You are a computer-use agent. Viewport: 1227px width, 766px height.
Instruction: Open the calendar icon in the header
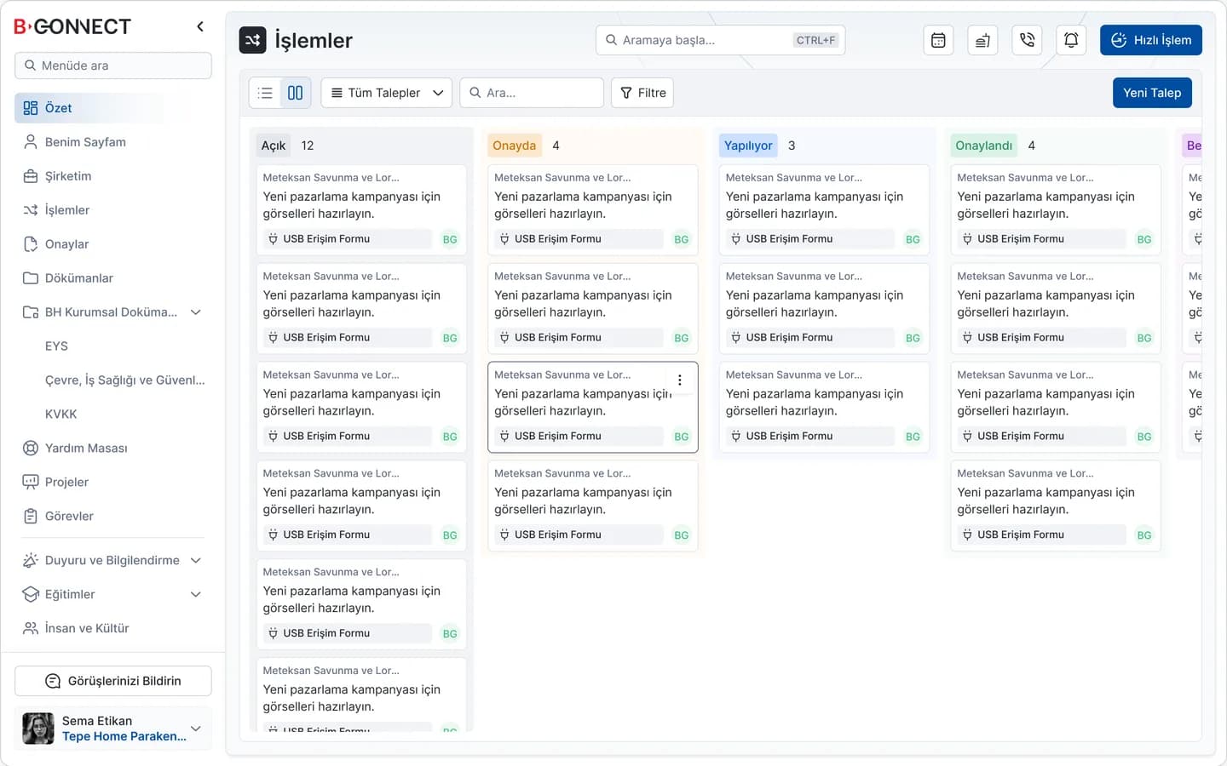[x=938, y=40]
